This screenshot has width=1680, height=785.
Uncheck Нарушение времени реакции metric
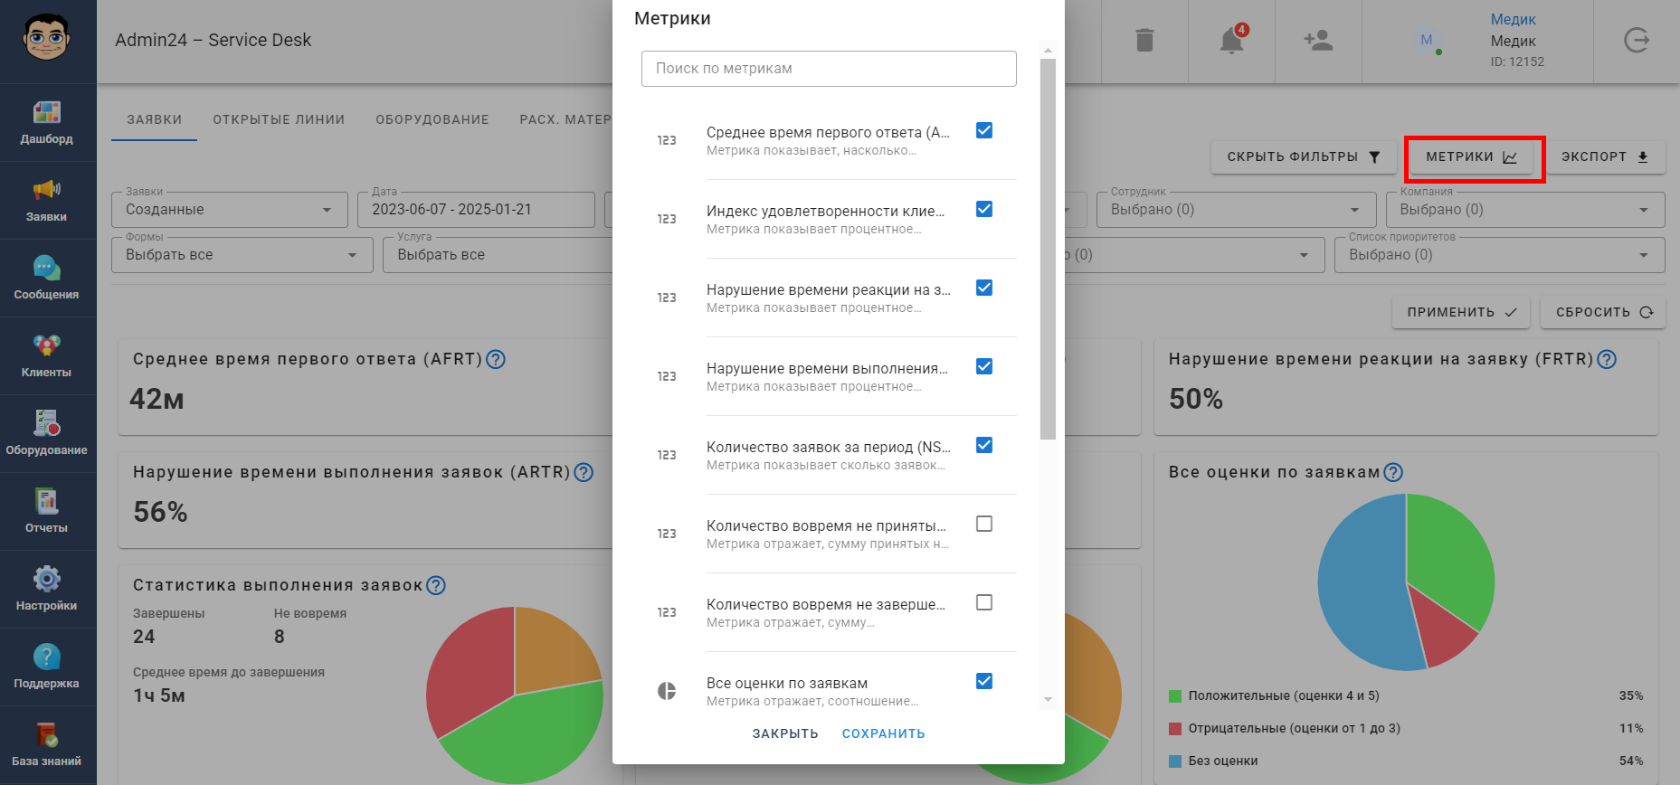pos(984,288)
